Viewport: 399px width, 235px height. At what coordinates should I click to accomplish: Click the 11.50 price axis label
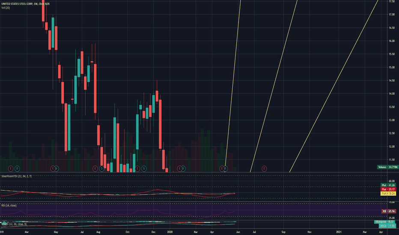(x=392, y=159)
